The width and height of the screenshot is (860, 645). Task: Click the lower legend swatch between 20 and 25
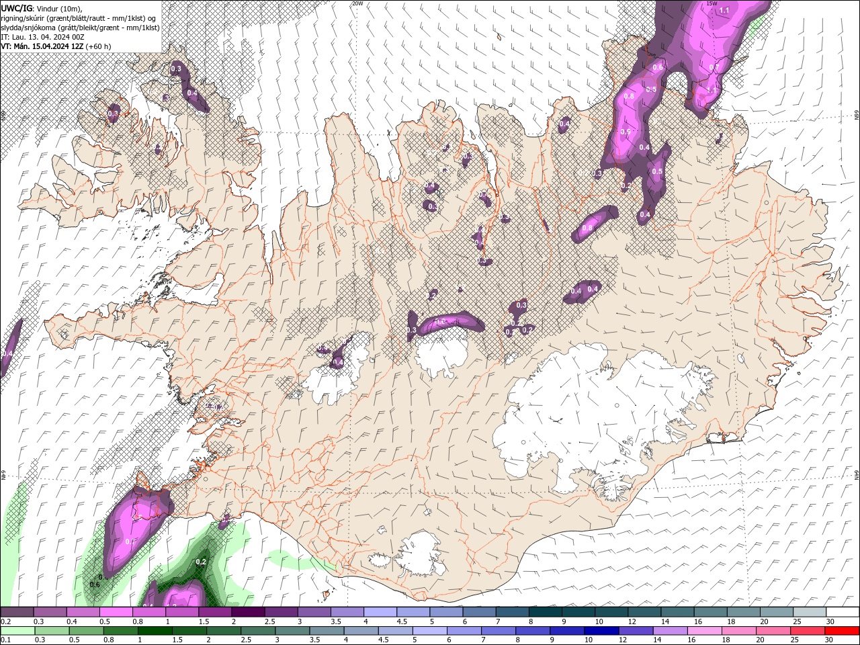click(773, 631)
